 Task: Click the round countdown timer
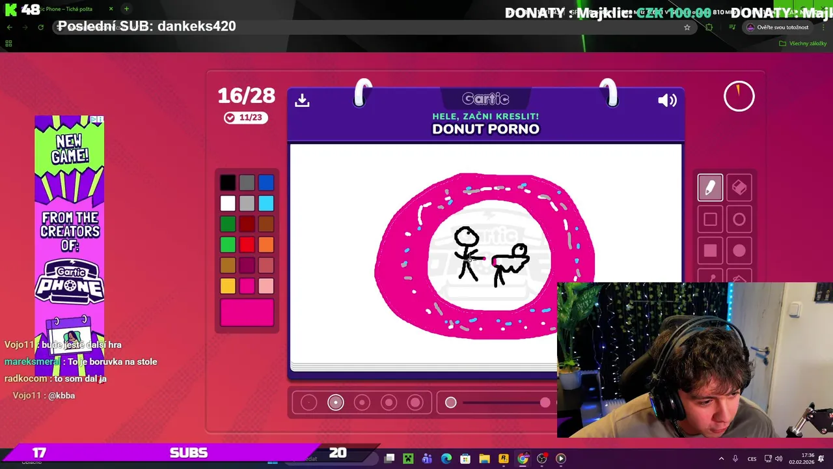(x=739, y=96)
